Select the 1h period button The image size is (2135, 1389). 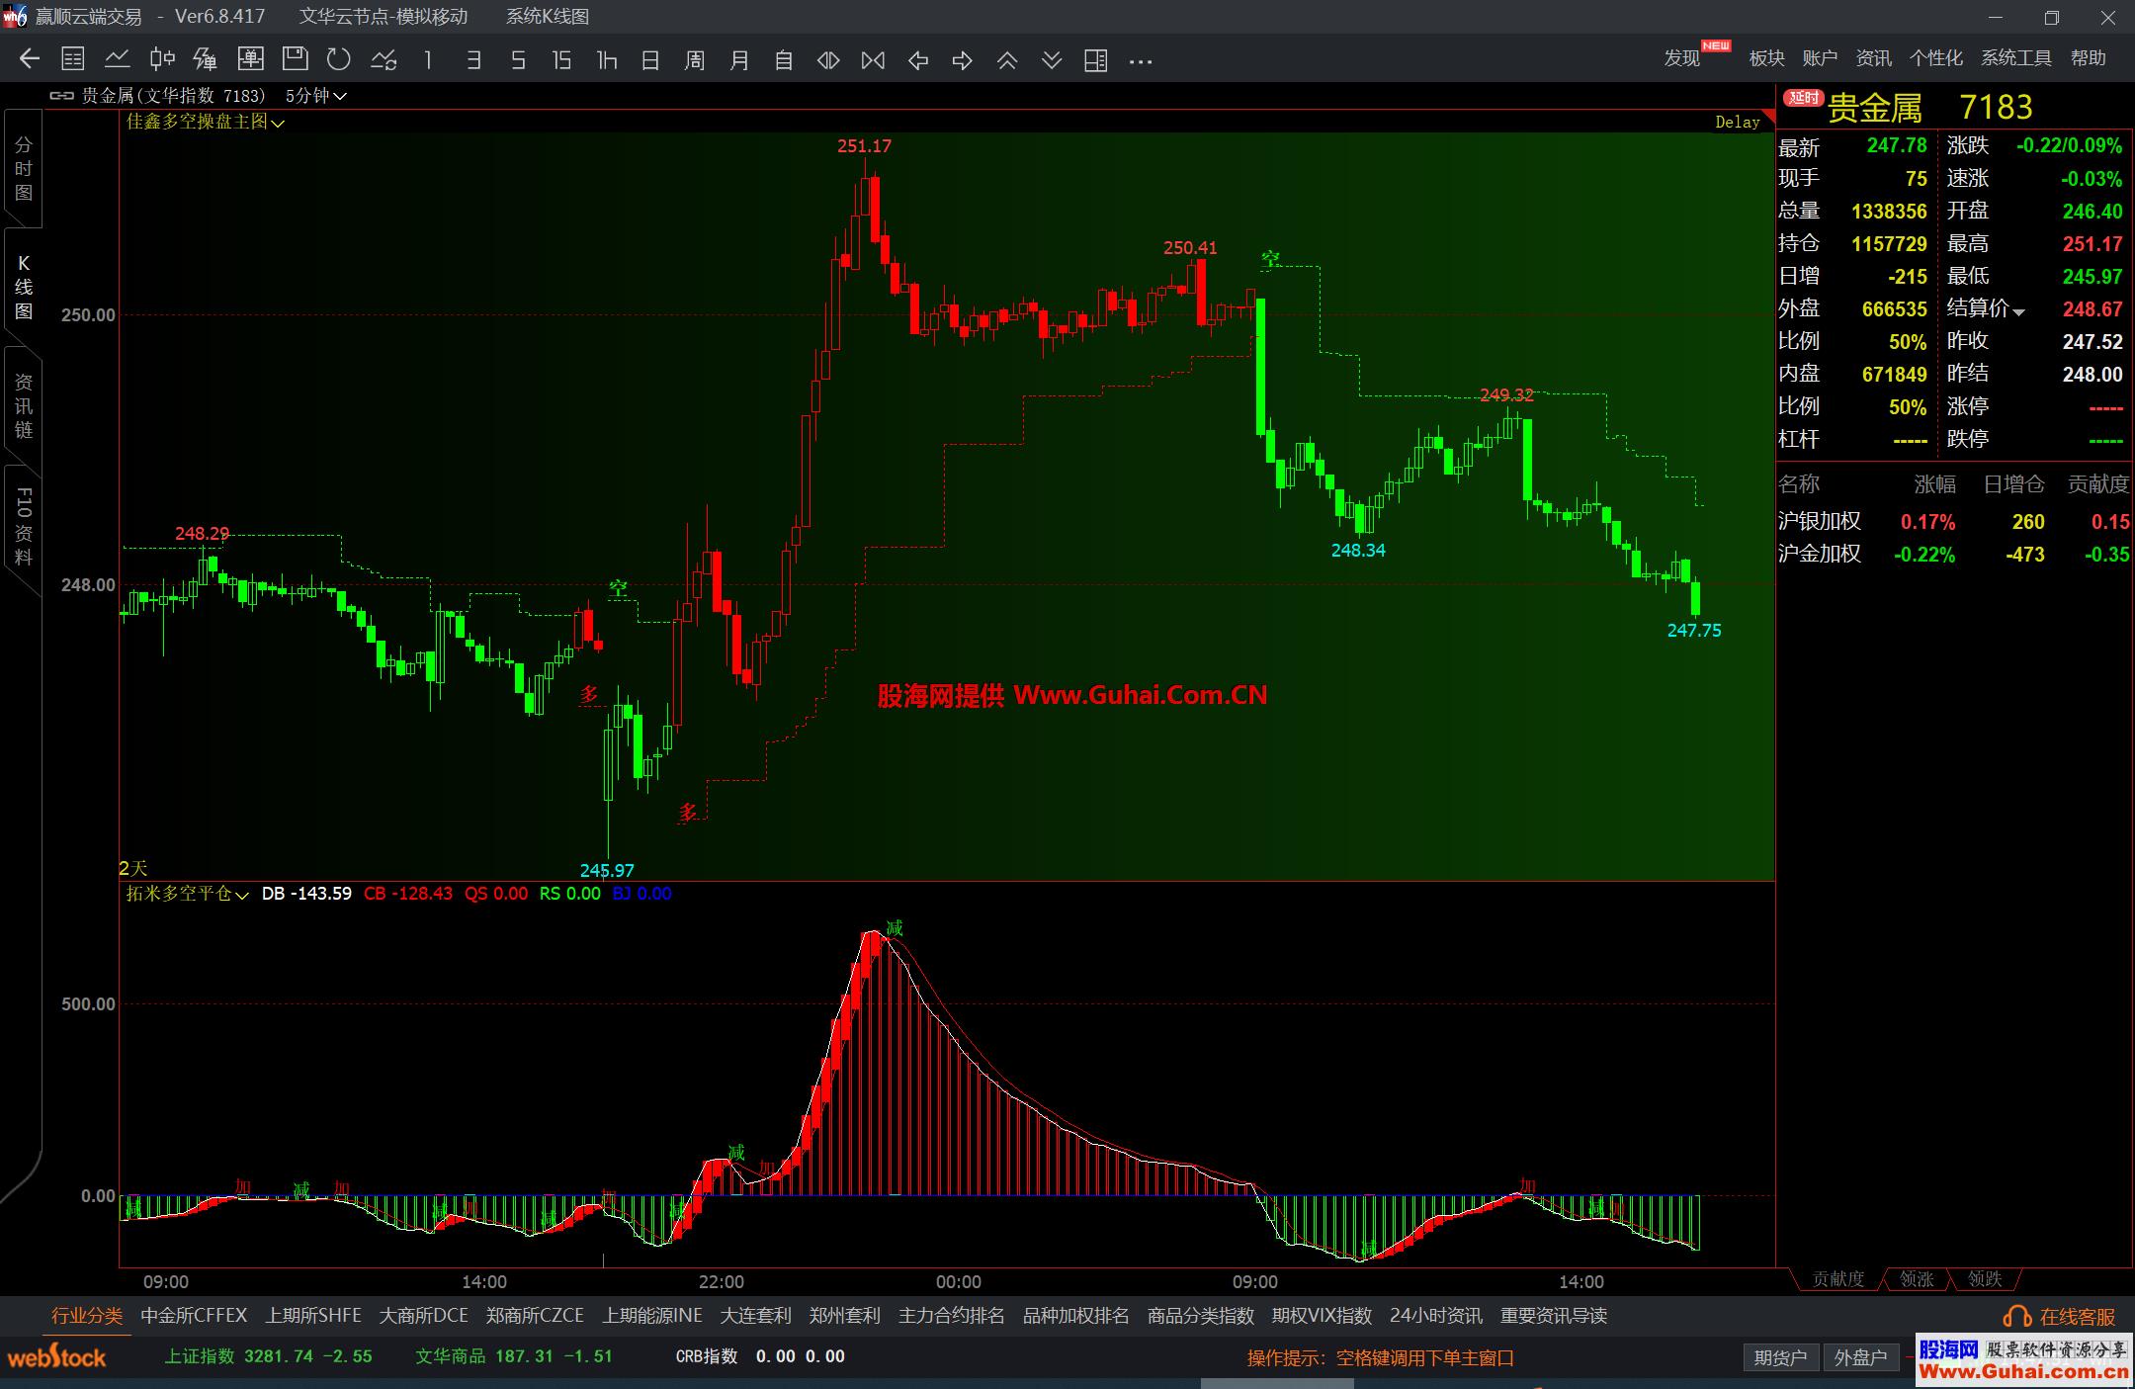(606, 60)
